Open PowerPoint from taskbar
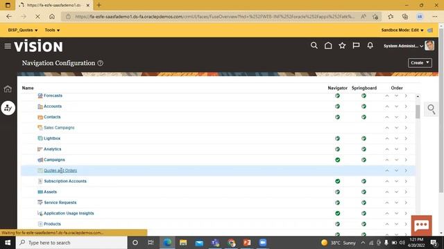The height and width of the screenshot is (249, 444). (x=247, y=243)
